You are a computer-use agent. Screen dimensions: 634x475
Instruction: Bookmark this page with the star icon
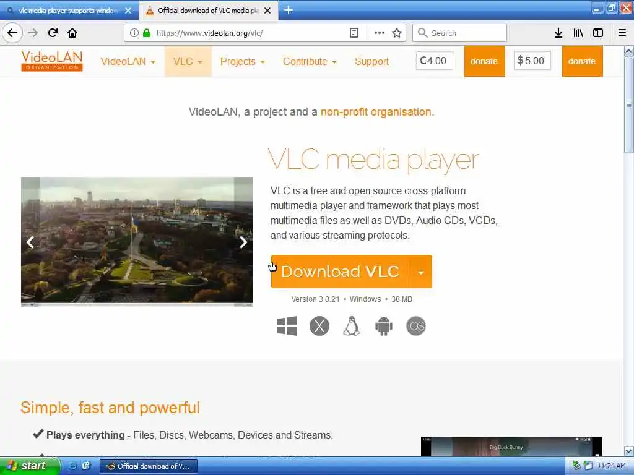397,33
